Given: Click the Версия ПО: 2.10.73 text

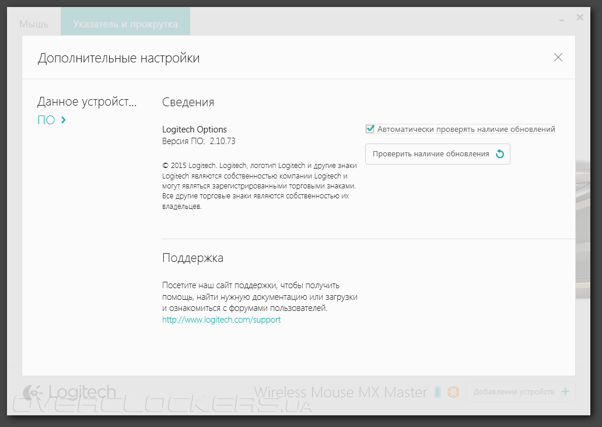Looking at the screenshot, I should click(198, 141).
